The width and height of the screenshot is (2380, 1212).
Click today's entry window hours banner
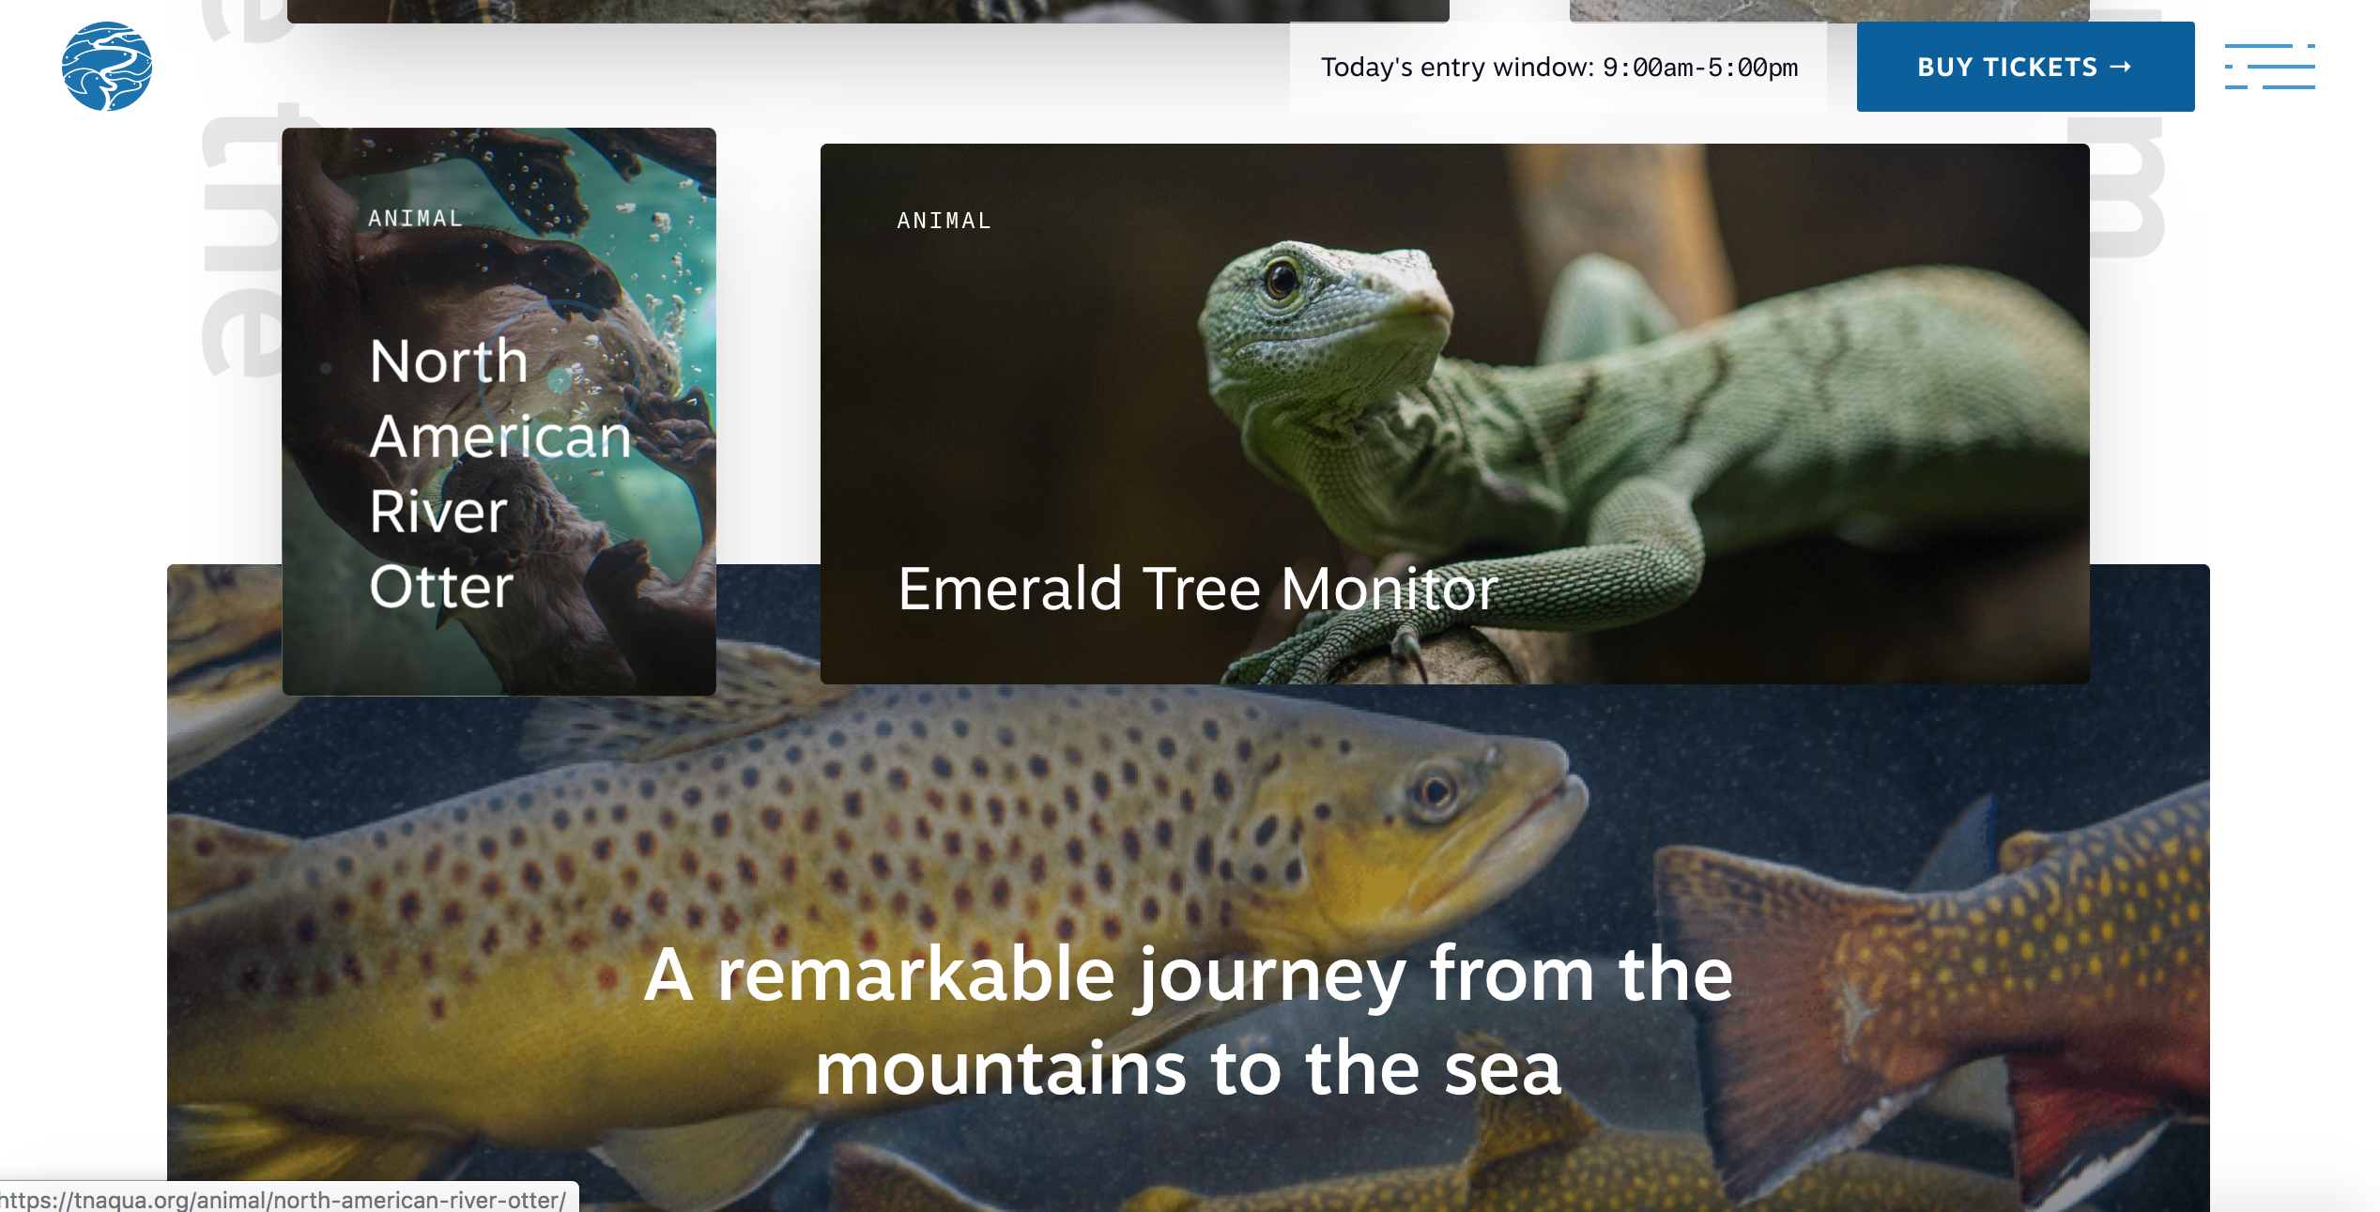(1559, 67)
